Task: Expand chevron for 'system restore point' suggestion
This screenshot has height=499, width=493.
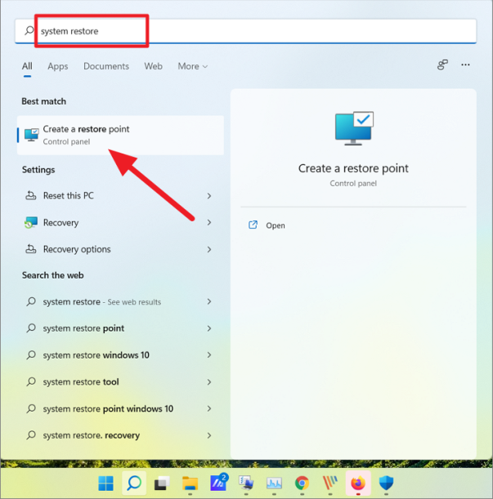Action: (x=209, y=328)
